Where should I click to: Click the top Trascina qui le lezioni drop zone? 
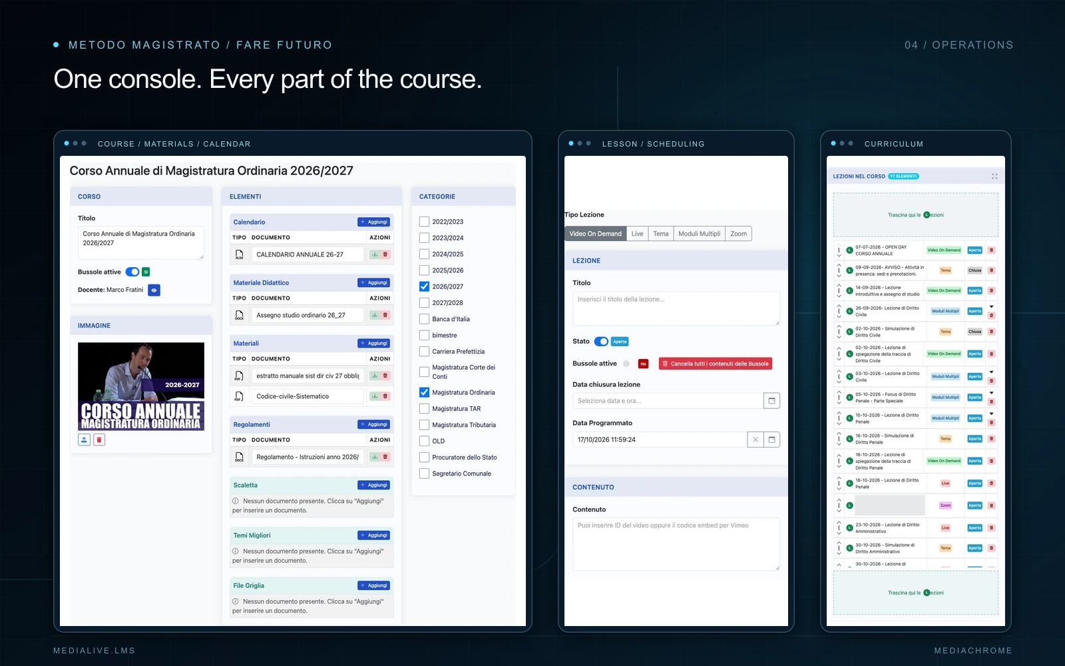click(x=916, y=215)
